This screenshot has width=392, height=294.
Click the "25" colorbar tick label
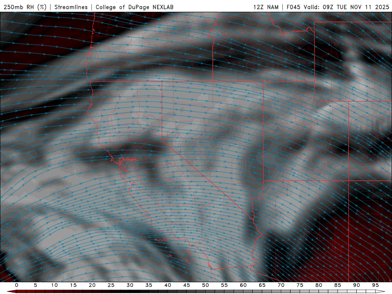pos(111,285)
